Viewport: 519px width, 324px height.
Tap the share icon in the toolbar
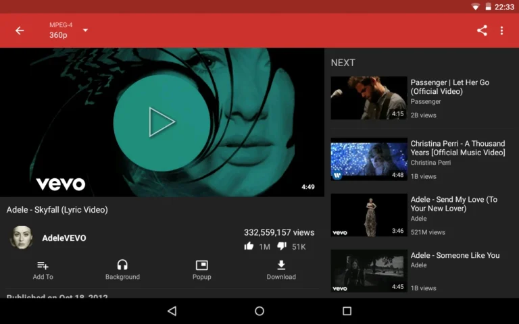(482, 30)
